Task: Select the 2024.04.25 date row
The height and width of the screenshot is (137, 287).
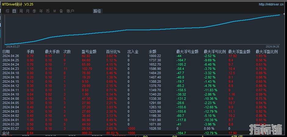Action: pyautogui.click(x=11, y=60)
